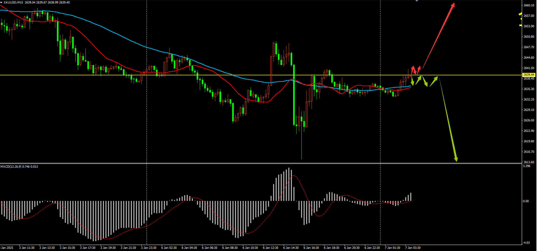
Task: Click the XAUUSD,M15 chart title
Action: pyautogui.click(x=13, y=2)
